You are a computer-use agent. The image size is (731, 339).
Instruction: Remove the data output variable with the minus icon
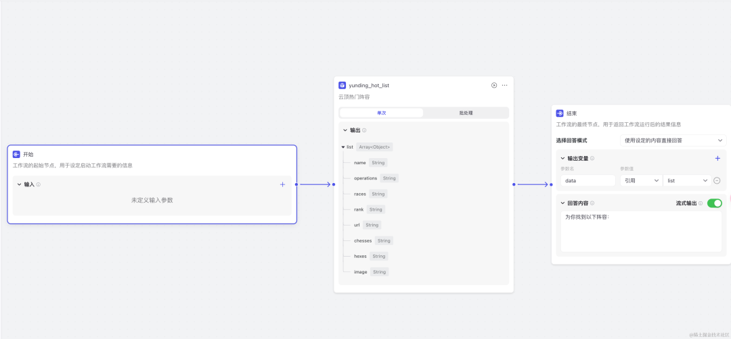717,181
